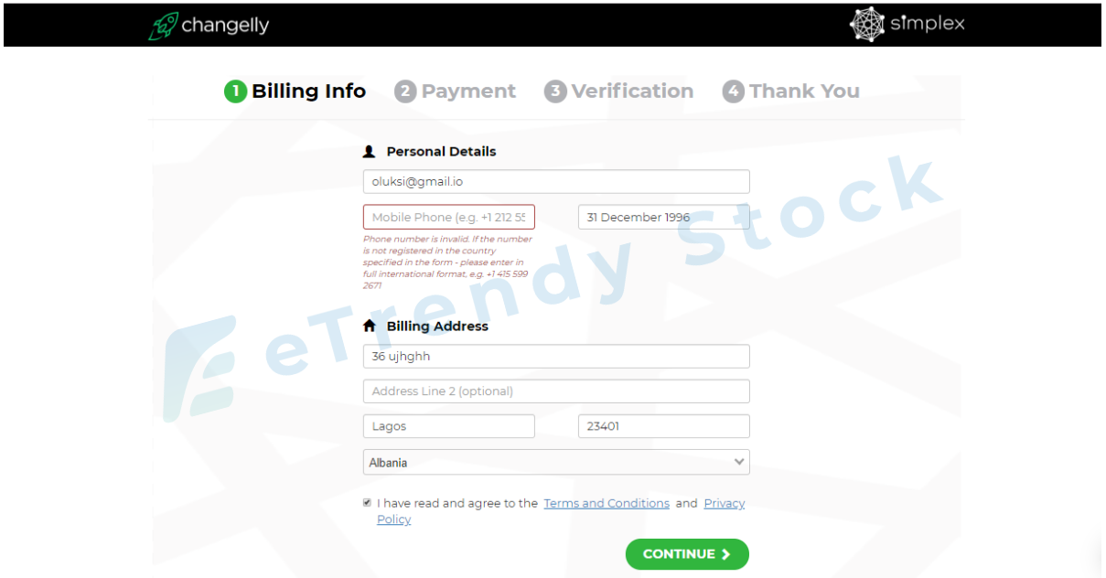Open the Terms and Conditions link

(x=607, y=503)
